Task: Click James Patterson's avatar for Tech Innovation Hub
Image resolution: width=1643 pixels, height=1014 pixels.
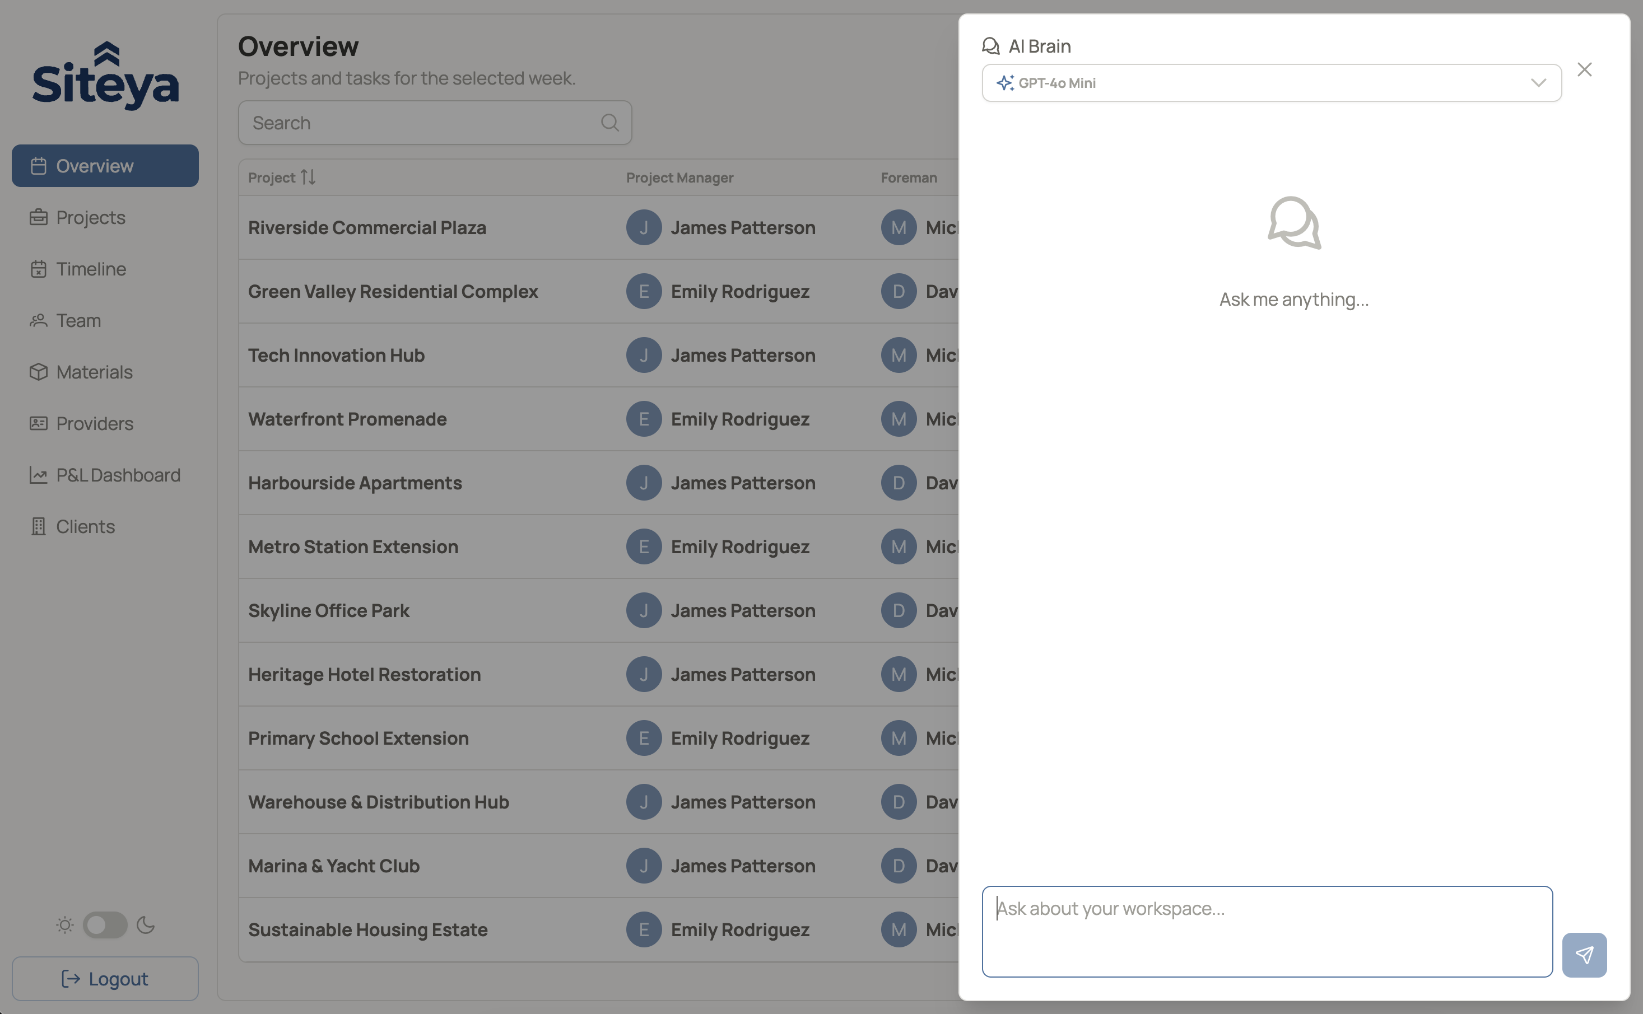Action: 644,355
